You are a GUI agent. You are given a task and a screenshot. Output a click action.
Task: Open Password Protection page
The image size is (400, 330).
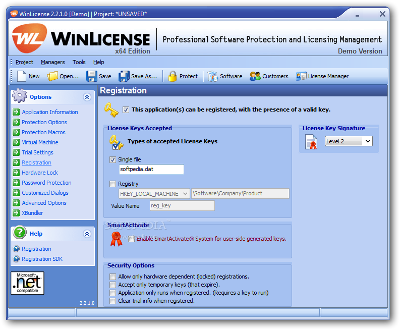pyautogui.click(x=47, y=183)
